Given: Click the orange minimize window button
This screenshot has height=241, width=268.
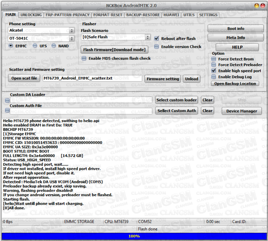Looking at the screenshot, I should pyautogui.click(x=256, y=6).
